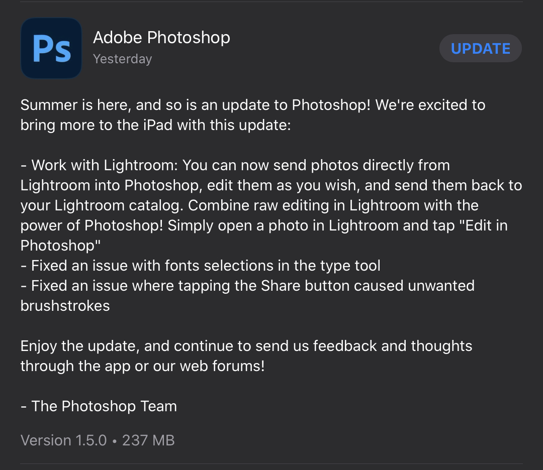Tap the 'Work with Lightroom' release note

(271, 205)
